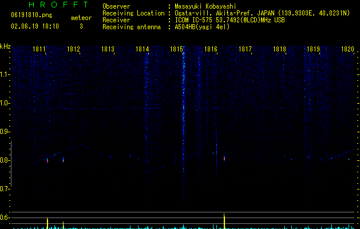Click the kHz axis unit label
Image resolution: width=360 pixels, height=229 pixels.
[5, 46]
